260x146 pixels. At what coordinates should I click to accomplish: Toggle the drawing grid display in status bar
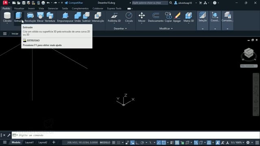point(114,142)
